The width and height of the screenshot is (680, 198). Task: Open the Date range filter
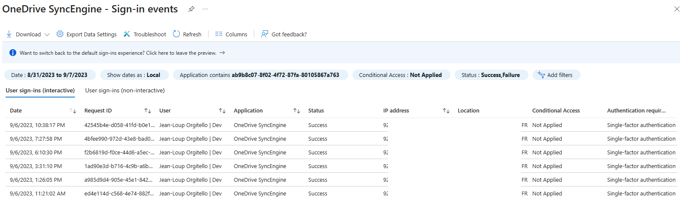50,75
